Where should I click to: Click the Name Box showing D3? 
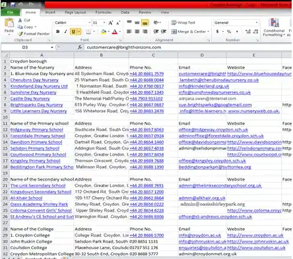[25, 47]
